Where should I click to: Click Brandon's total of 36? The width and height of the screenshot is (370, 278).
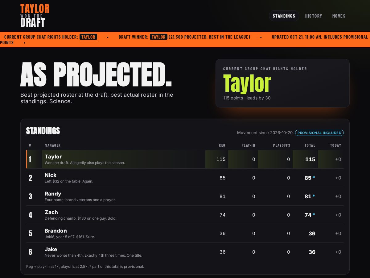pyautogui.click(x=312, y=234)
